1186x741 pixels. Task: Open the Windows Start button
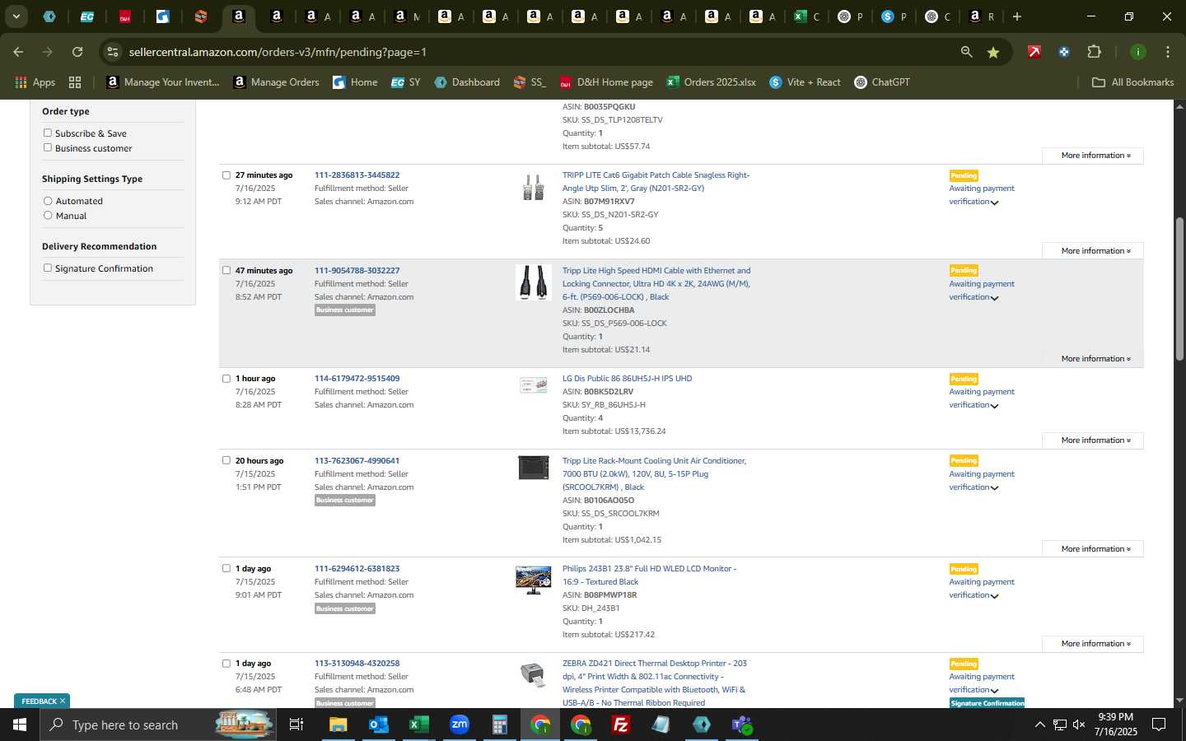point(20,725)
